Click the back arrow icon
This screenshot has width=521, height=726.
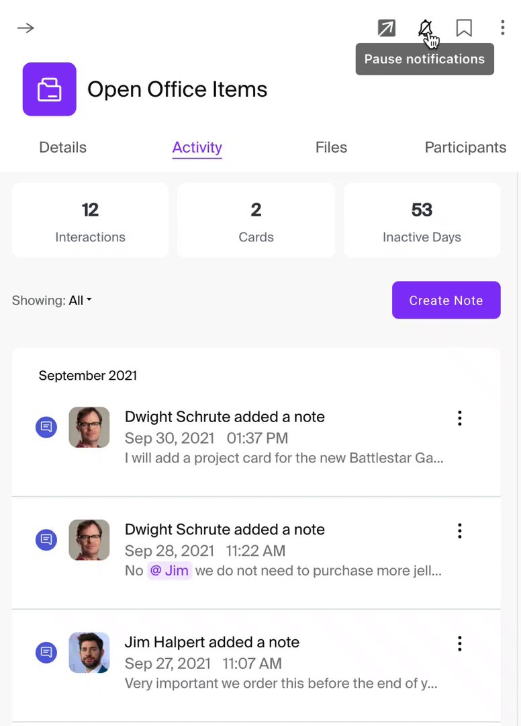26,28
